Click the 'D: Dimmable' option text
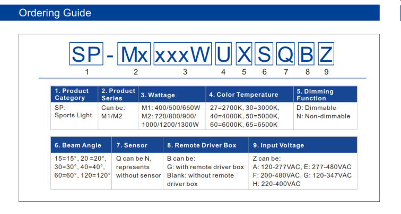Image resolution: width=401 pixels, height=214 pixels. coord(316,108)
